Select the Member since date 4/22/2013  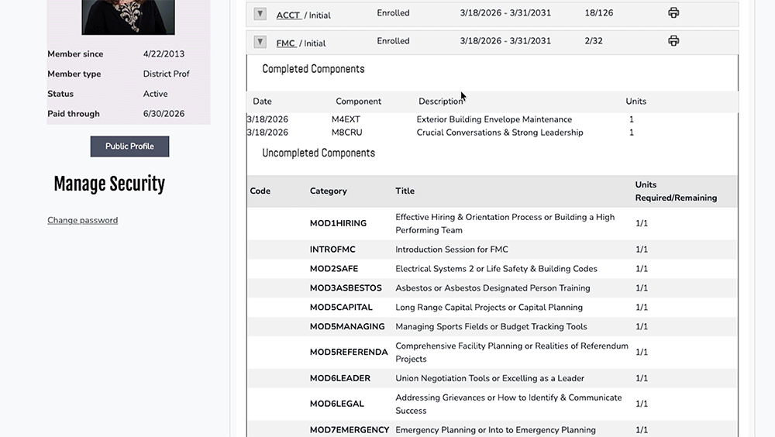coord(164,54)
